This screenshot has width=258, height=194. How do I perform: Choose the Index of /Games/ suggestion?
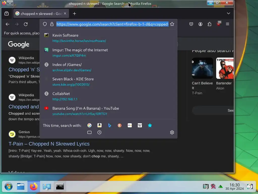tap(108, 67)
